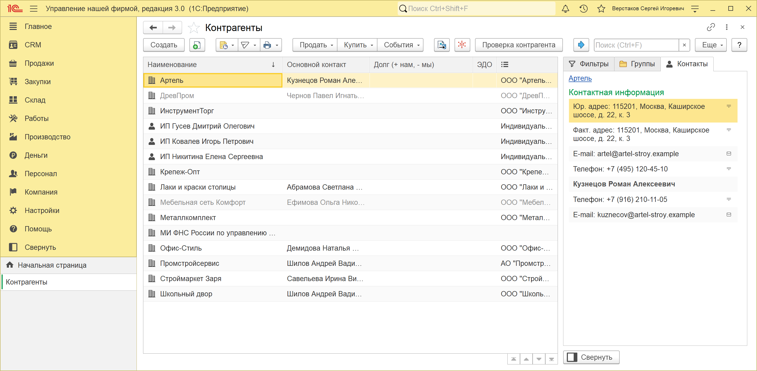Viewport: 757px width, 371px height.
Task: Open the Деньги section
Action: [68, 155]
